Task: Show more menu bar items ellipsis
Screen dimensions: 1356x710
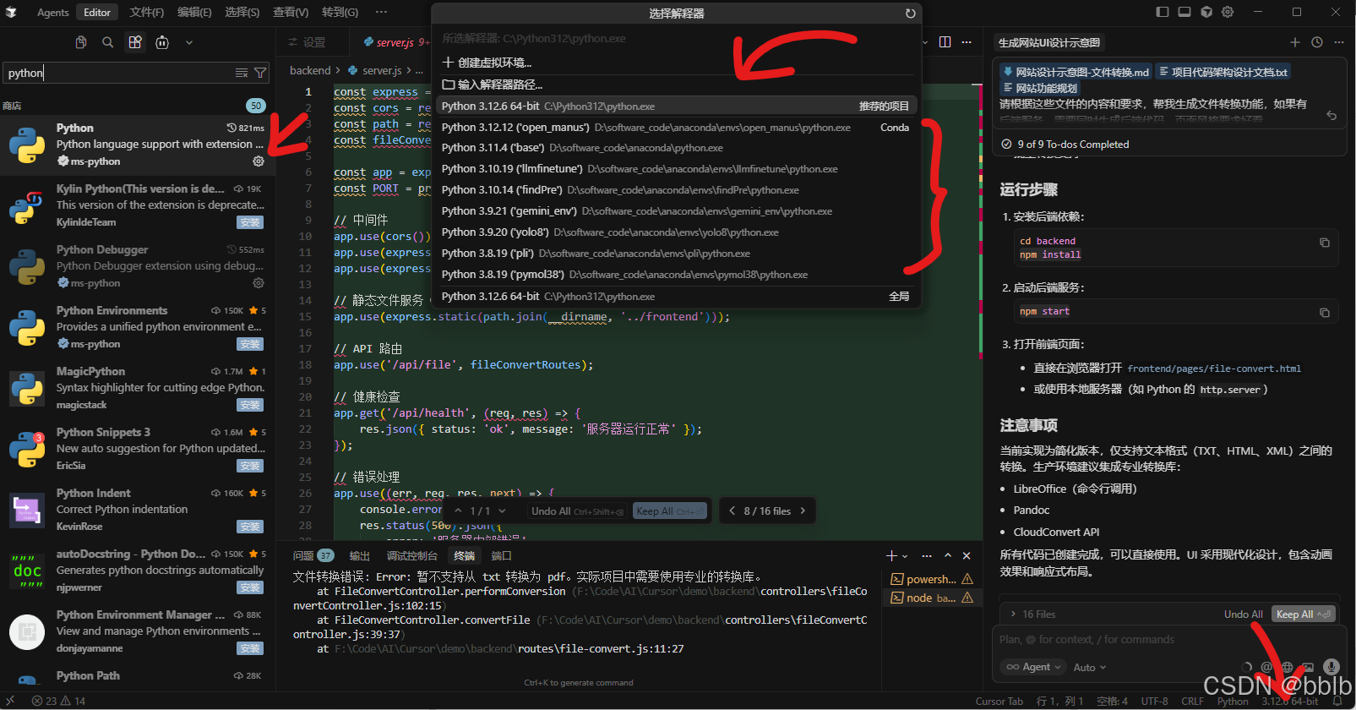Action: pyautogui.click(x=382, y=13)
